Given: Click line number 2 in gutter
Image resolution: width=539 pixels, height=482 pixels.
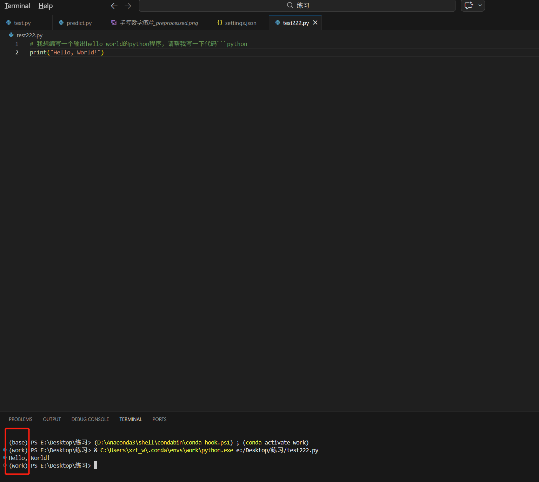Looking at the screenshot, I should [x=16, y=53].
